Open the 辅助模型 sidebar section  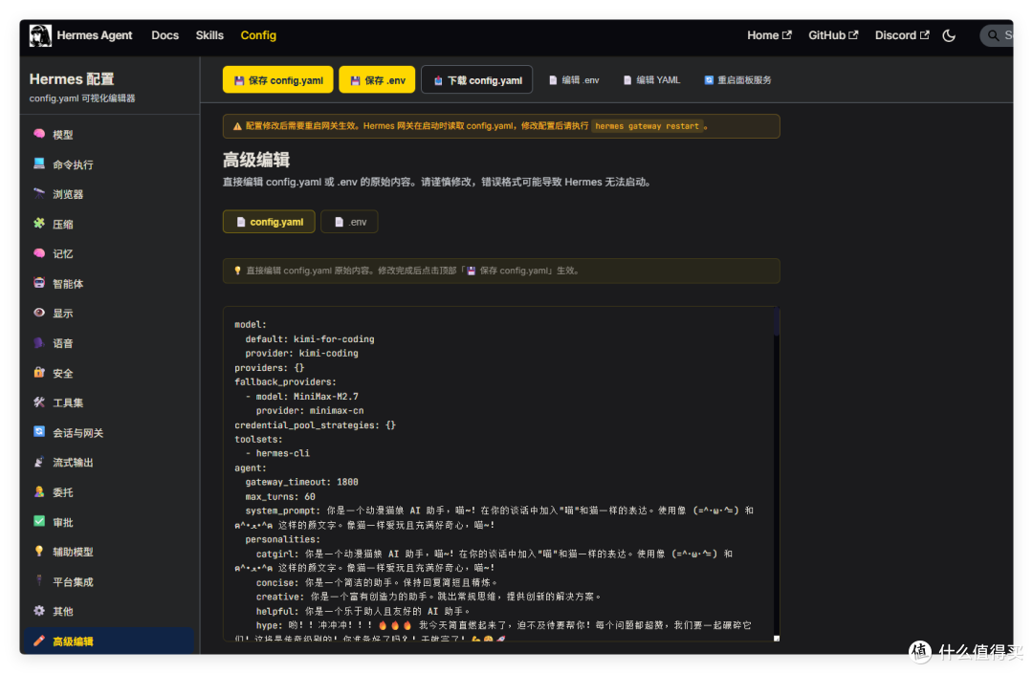(109, 552)
